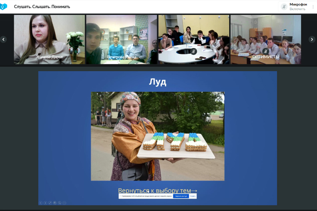Click the conference title Слушать. Слышать. Понимать
Screen dimensions: 317x211
(x=42, y=7)
